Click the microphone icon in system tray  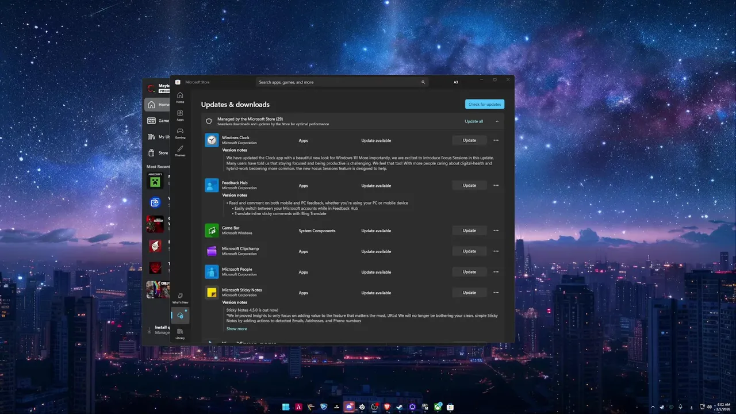click(x=680, y=407)
